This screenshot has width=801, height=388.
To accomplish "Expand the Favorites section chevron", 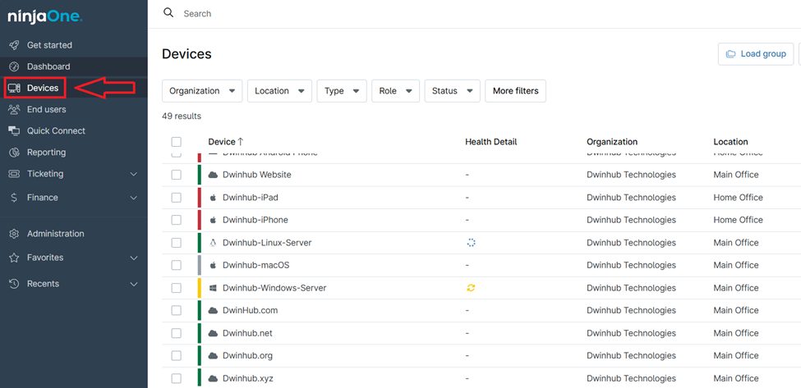I will pyautogui.click(x=134, y=258).
